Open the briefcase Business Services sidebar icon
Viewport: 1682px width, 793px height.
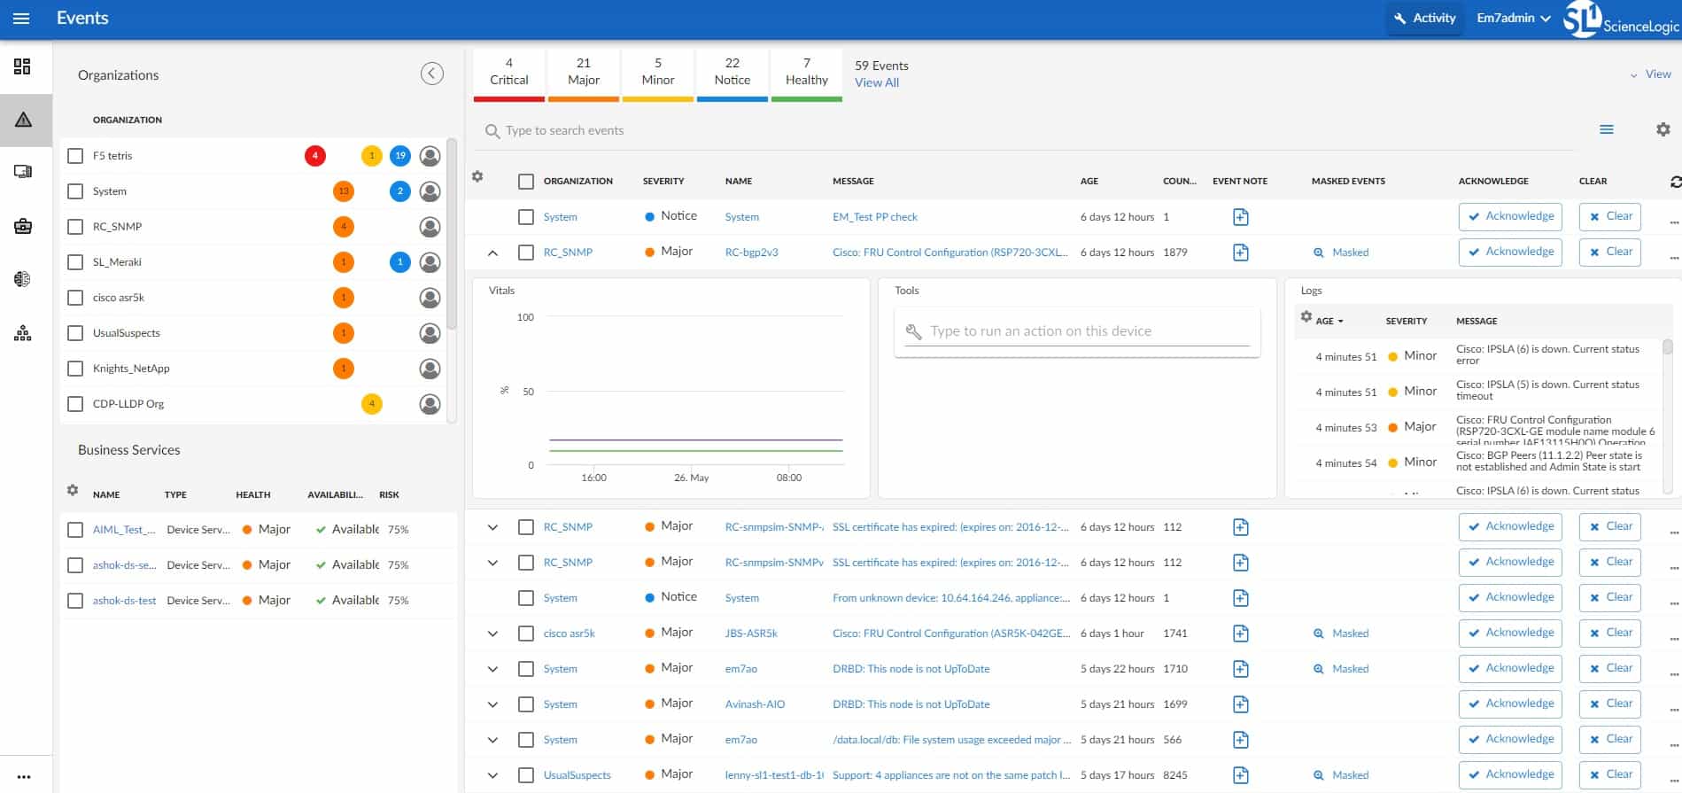click(23, 226)
